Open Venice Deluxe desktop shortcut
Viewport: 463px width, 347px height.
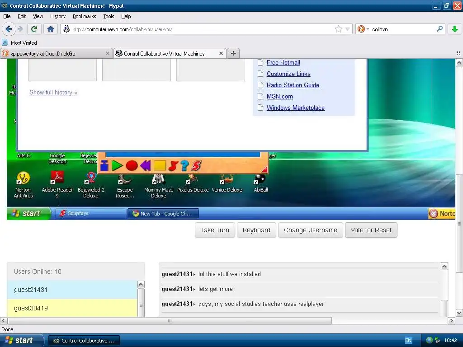coord(227,183)
